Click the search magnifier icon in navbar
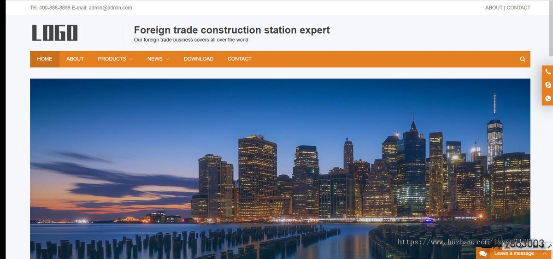This screenshot has width=553, height=259. point(522,59)
